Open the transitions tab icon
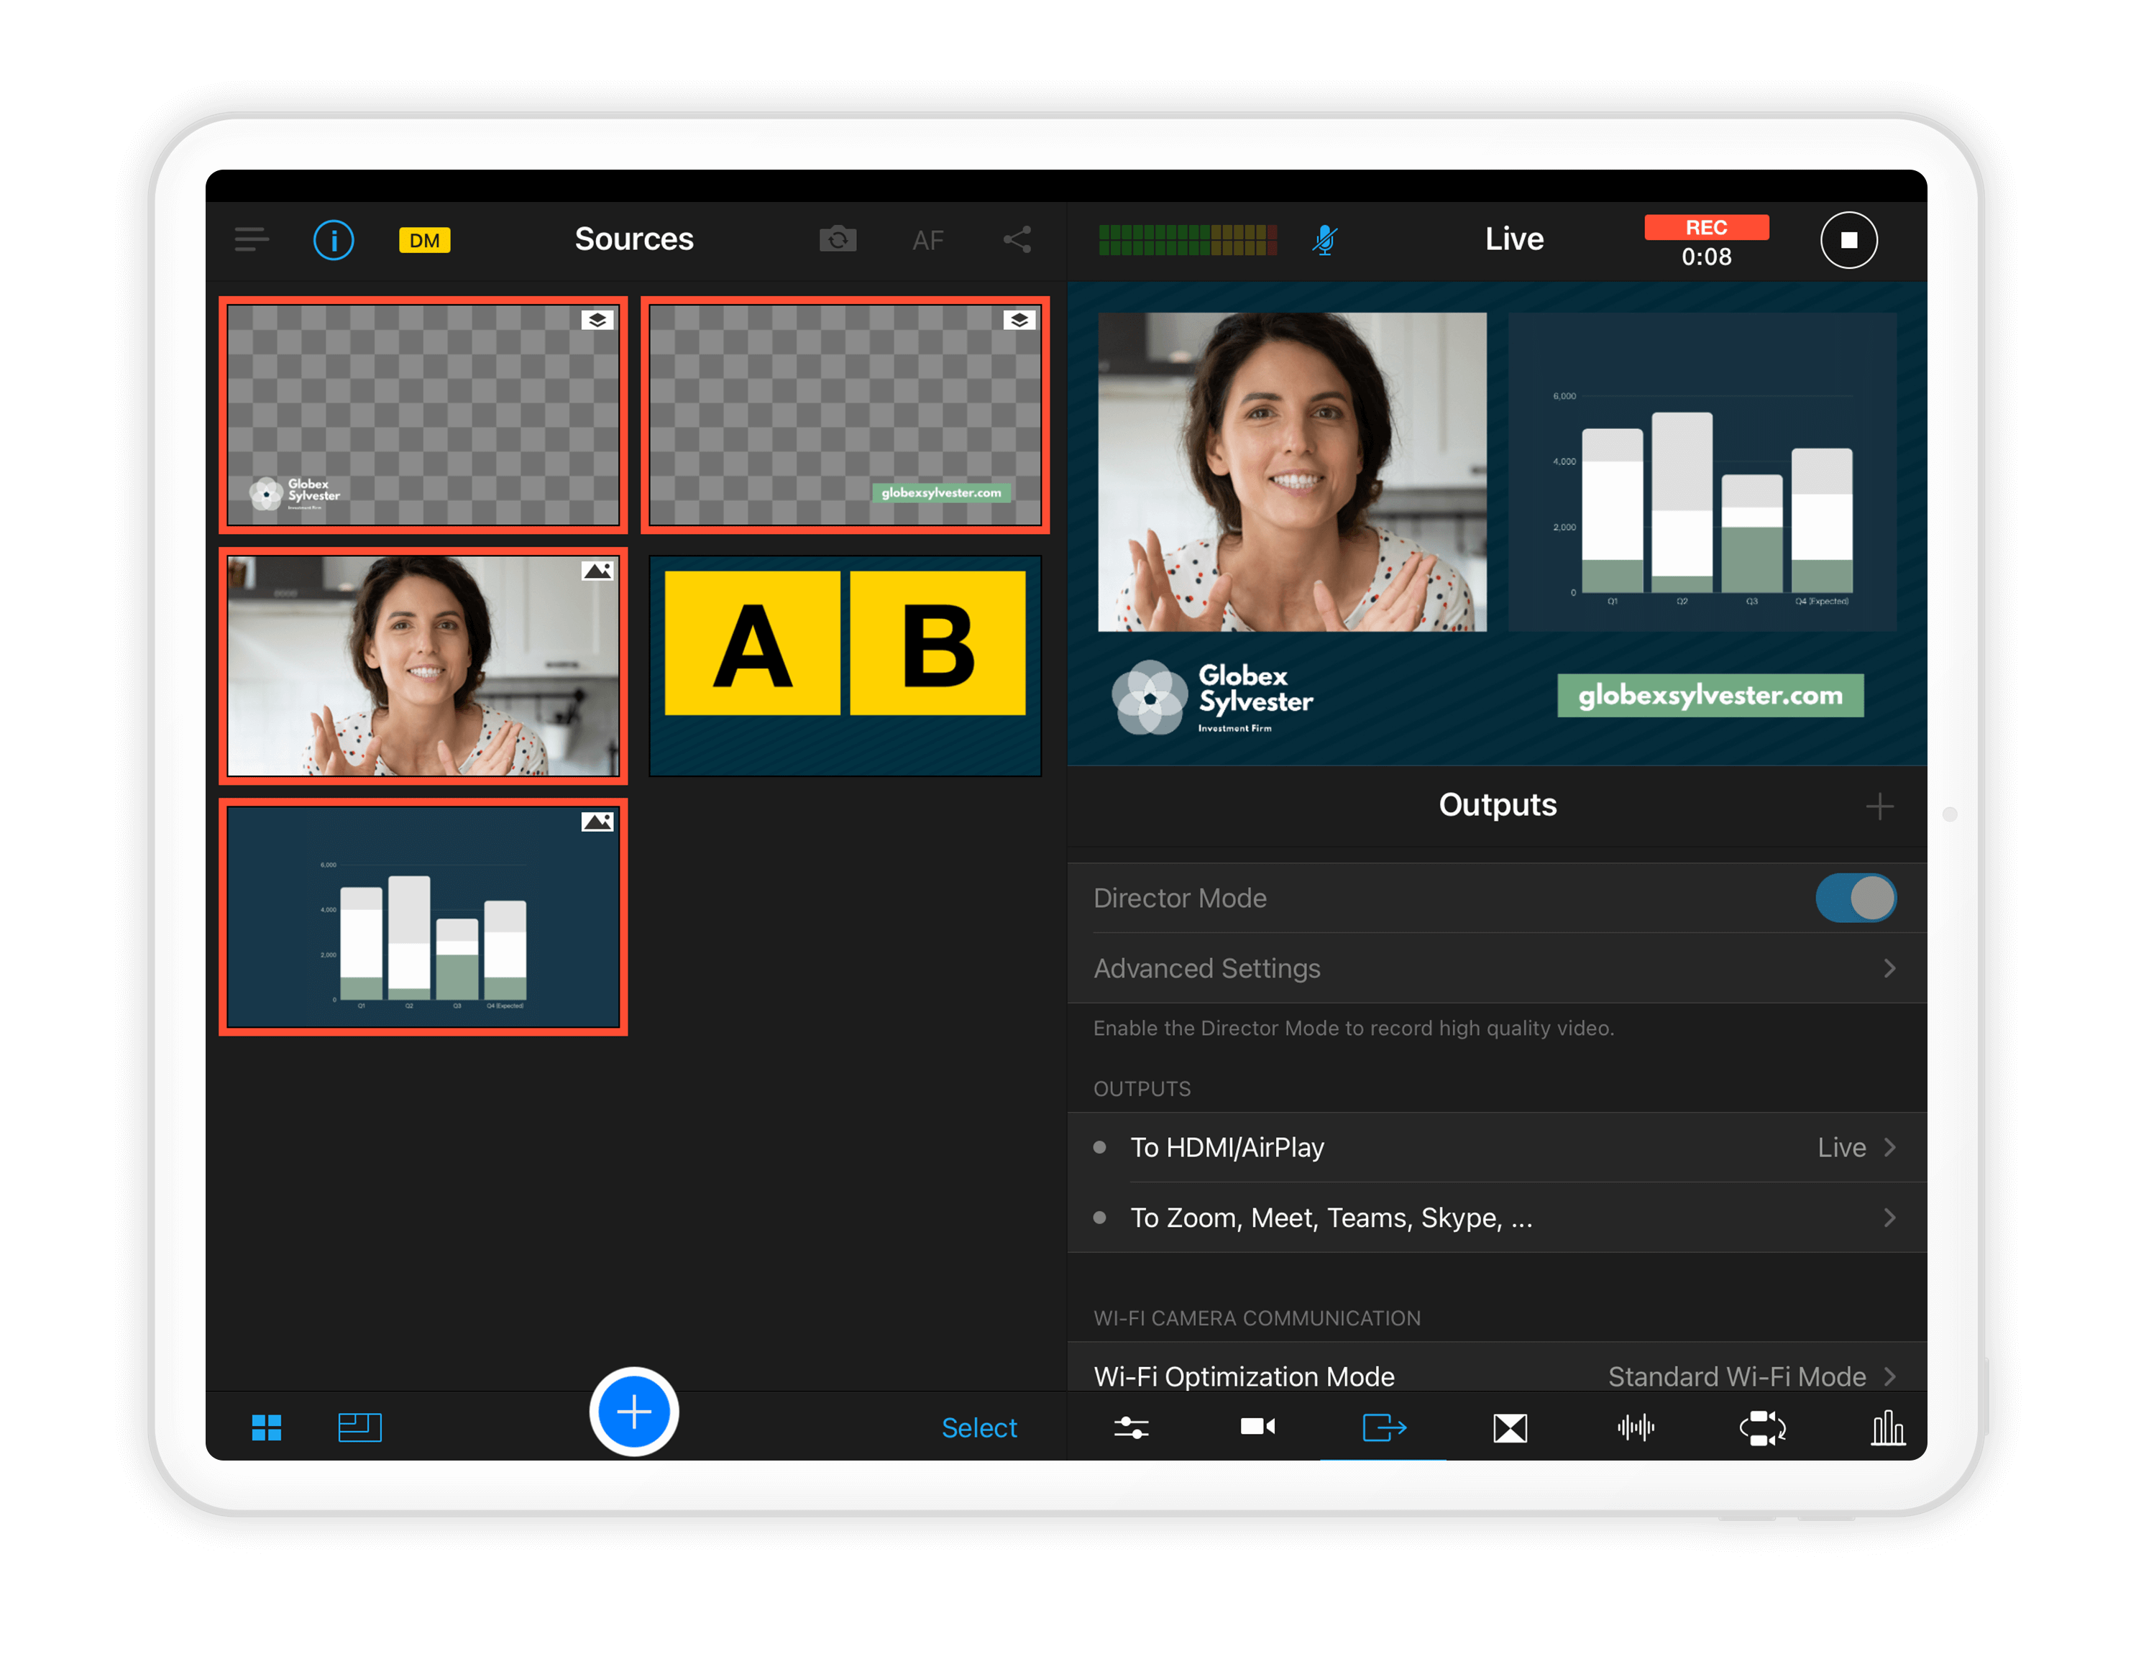The height and width of the screenshot is (1669, 2136). pyautogui.click(x=1510, y=1427)
